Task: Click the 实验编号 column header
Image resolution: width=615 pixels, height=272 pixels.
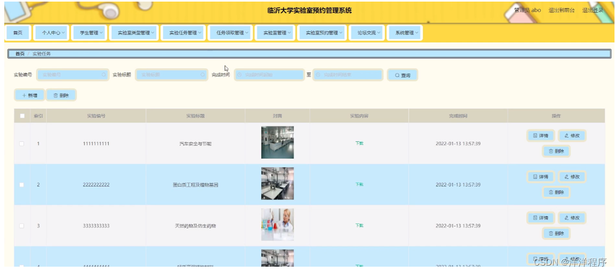Action: point(96,116)
